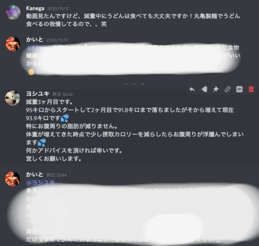Click timestamp 昨日 10:42
259x246 pixels.
tap(63, 94)
